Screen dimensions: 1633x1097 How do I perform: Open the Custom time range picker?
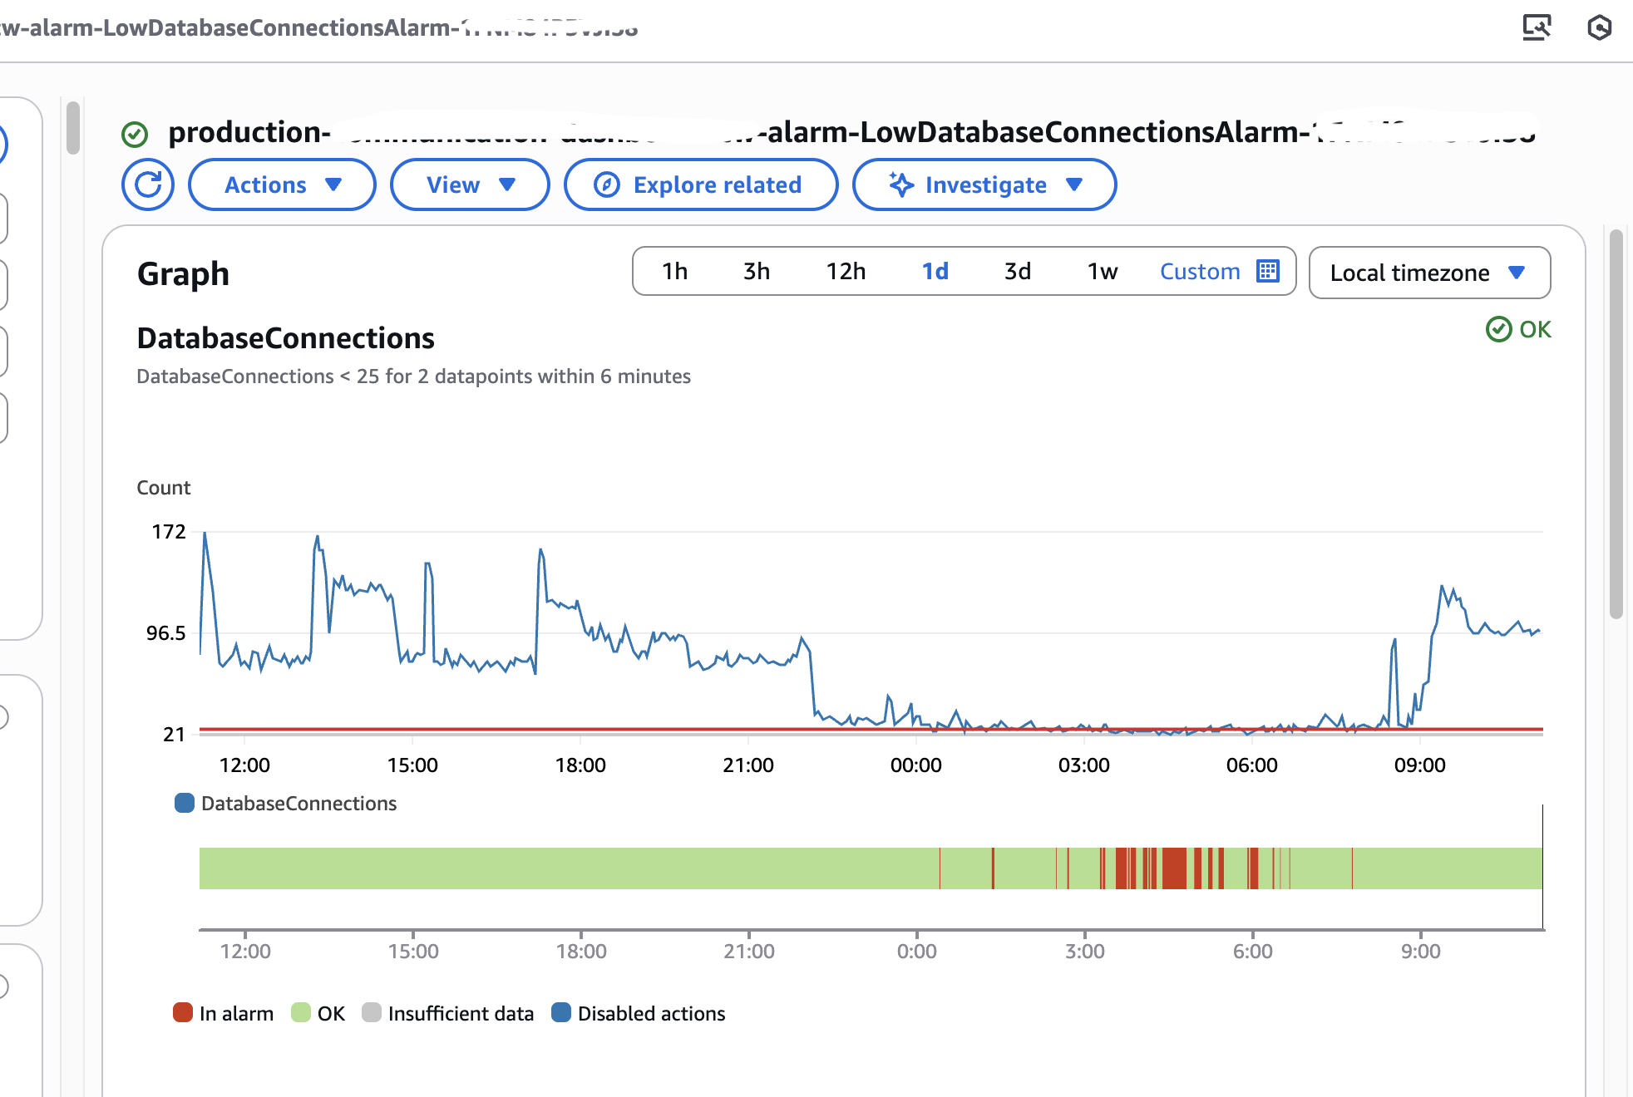pyautogui.click(x=1200, y=271)
